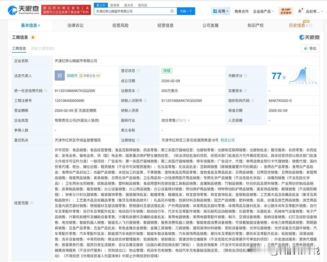Expand the 综合零售(F521) industry dropdown
Viewport: 327px width, 262px height.
tap(189, 120)
